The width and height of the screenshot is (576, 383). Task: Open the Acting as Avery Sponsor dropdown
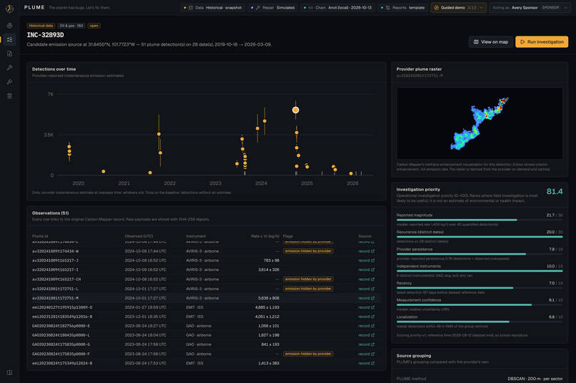pos(530,8)
